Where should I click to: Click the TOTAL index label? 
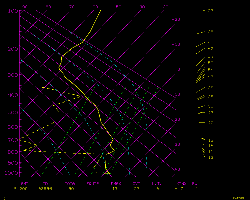pyautogui.click(x=71, y=184)
